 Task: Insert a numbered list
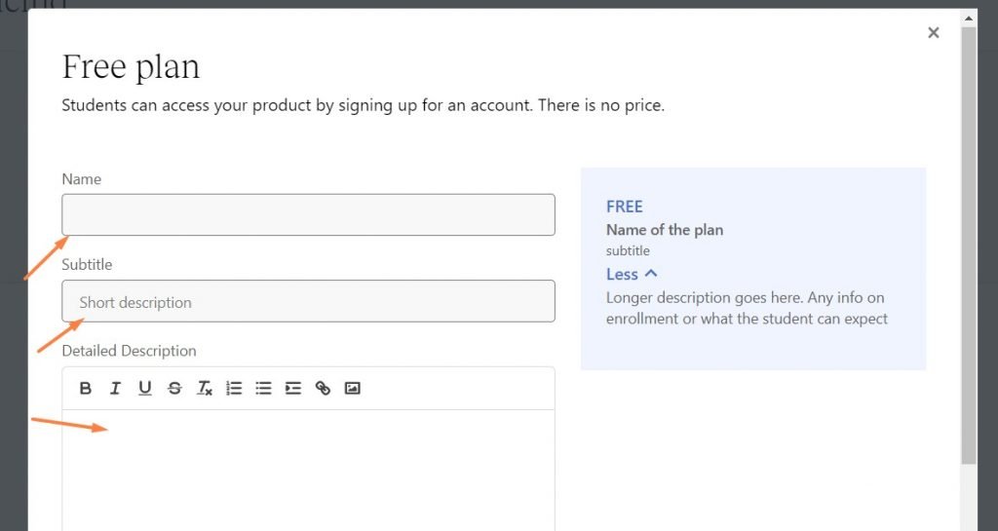tap(234, 389)
